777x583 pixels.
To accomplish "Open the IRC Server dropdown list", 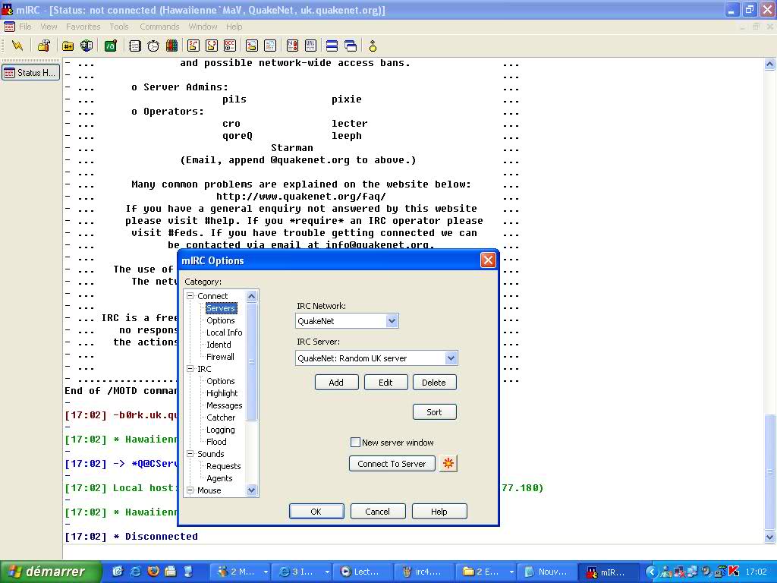I will (451, 358).
